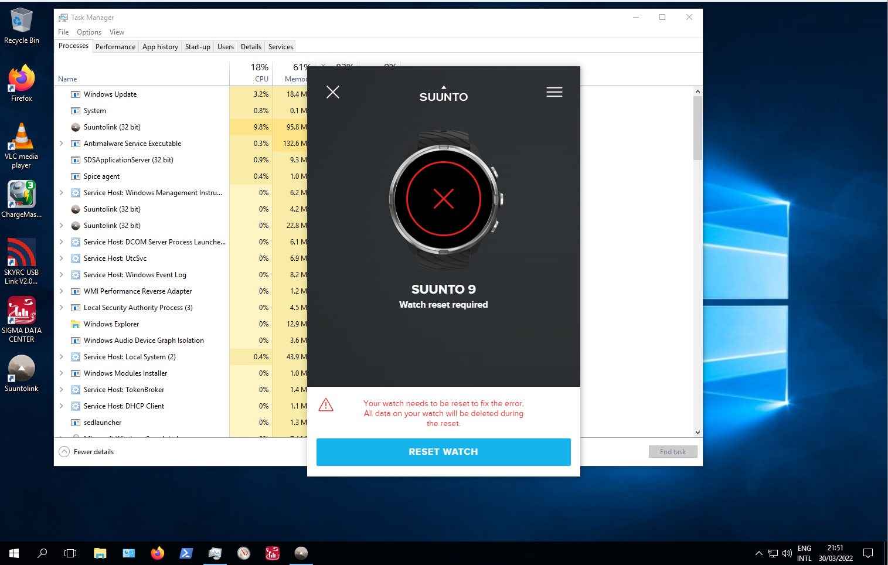Screen dimensions: 888x565
Task: Close the Suuntolink dialog with X icon
Action: pyautogui.click(x=333, y=92)
